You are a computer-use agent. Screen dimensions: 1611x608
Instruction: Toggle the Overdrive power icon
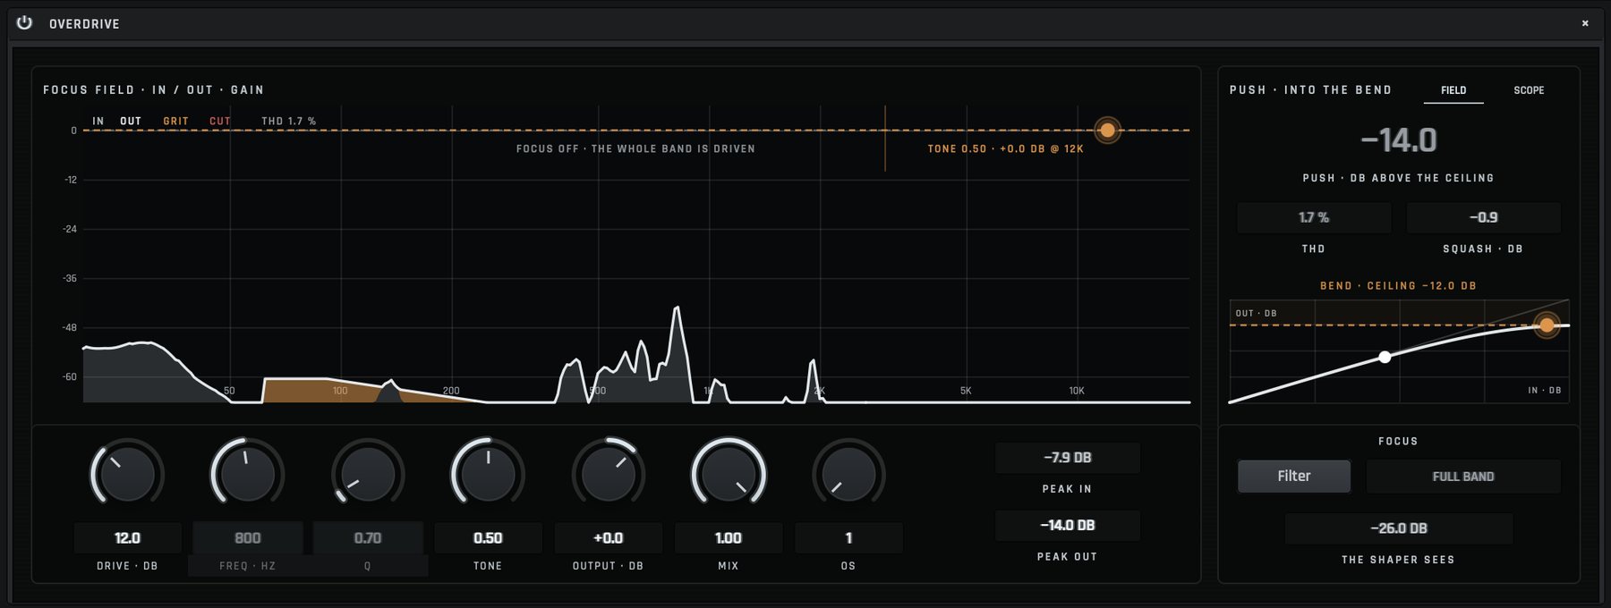click(24, 23)
